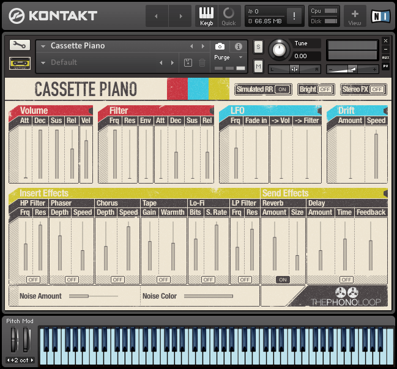Turn on the Chorus effect
Image resolution: width=397 pixels, height=369 pixels.
(x=117, y=280)
